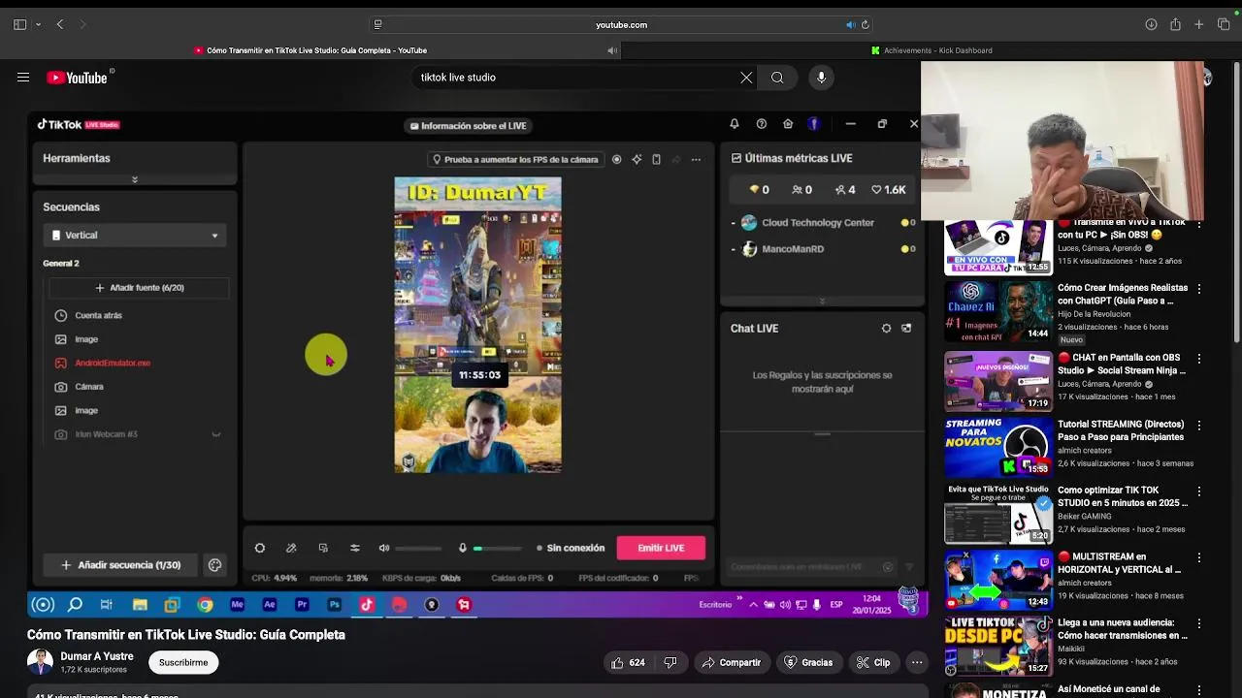
Task: Click the Gracias button
Action: pos(808,662)
